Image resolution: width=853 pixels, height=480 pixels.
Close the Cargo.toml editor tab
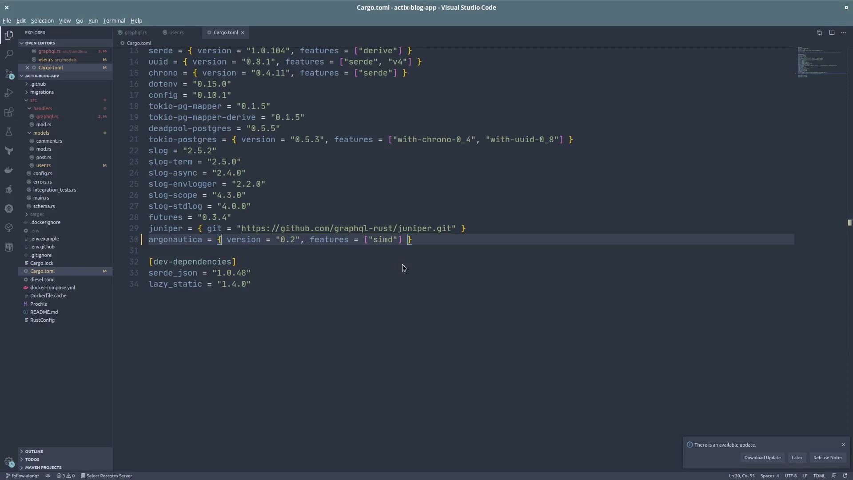coord(243,32)
